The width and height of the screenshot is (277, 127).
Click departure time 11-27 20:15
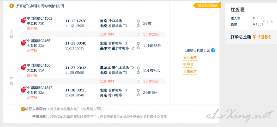coord(76,68)
